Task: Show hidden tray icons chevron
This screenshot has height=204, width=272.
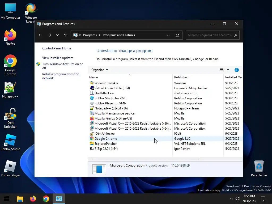Action: 231,199
